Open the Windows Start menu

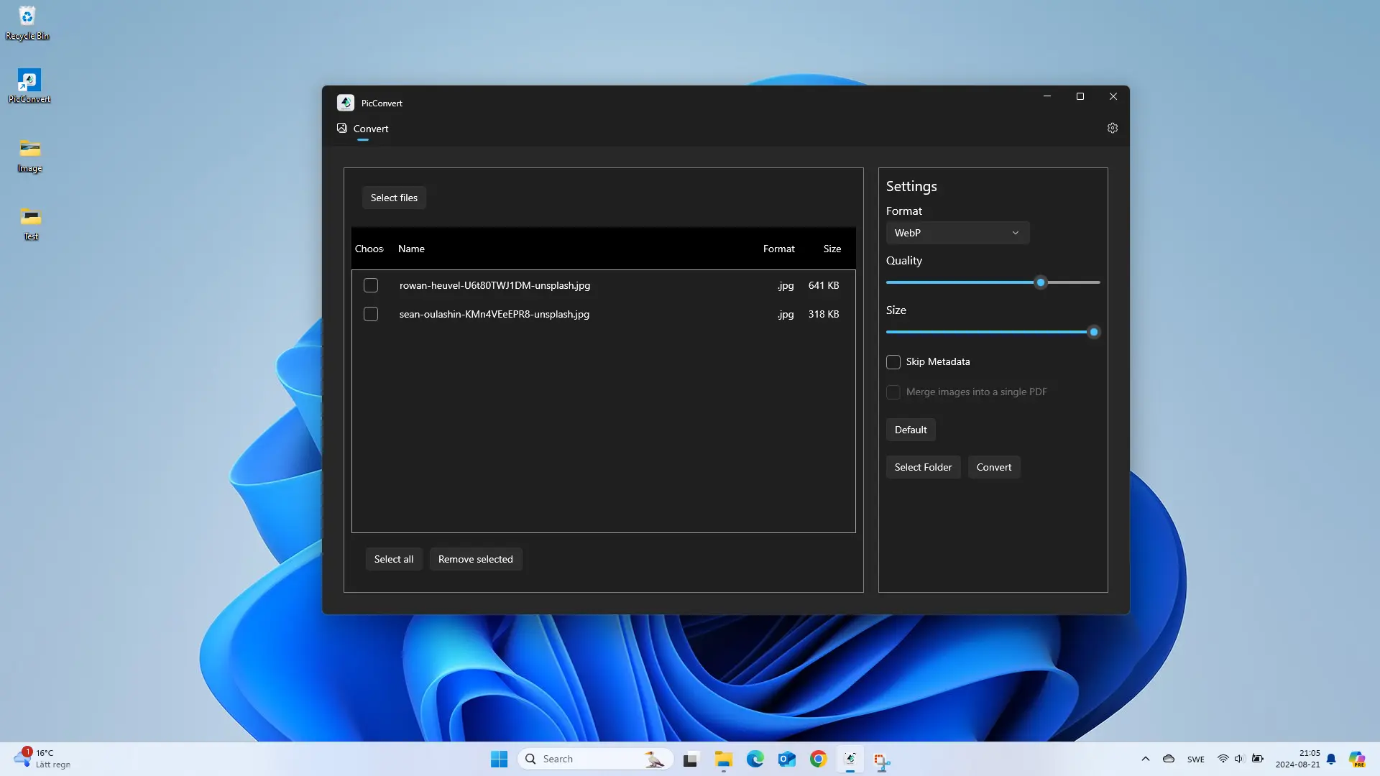pos(499,759)
